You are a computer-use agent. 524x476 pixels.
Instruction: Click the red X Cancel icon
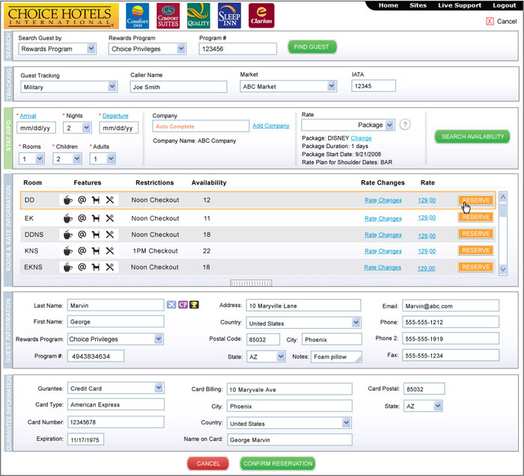pos(490,22)
